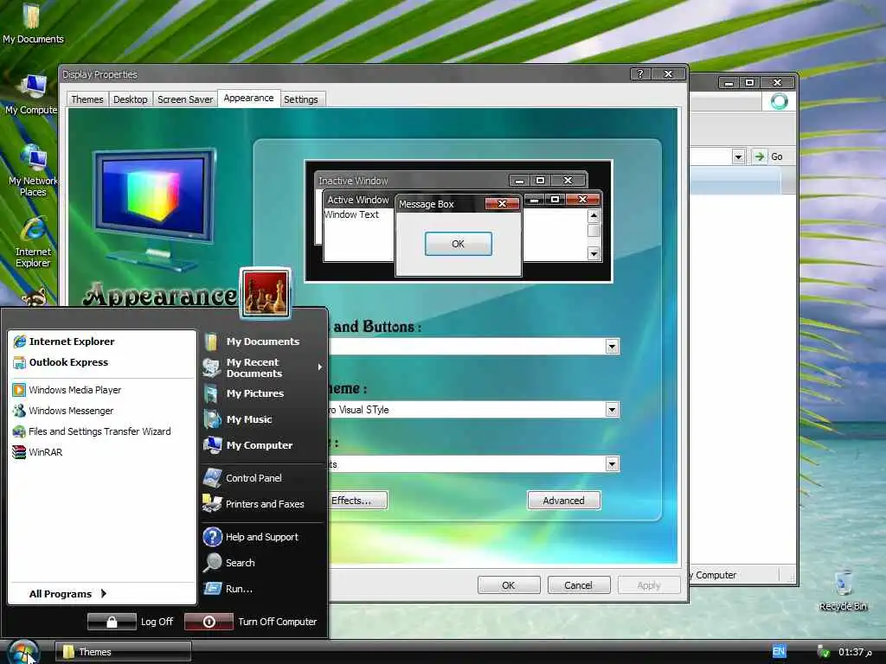Click the EN language bar indicator
Image resolution: width=886 pixels, height=664 pixels.
pos(779,651)
